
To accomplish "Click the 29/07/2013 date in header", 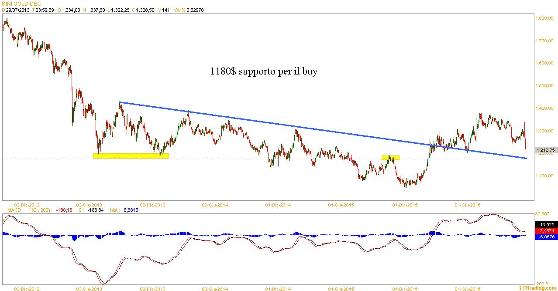I will click(16, 10).
